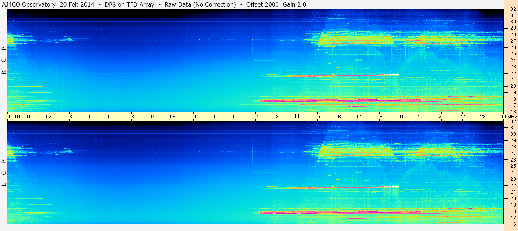The width and height of the screenshot is (518, 231).
Task: Click the AJ4CO Observatory title text
Action: [29, 4]
